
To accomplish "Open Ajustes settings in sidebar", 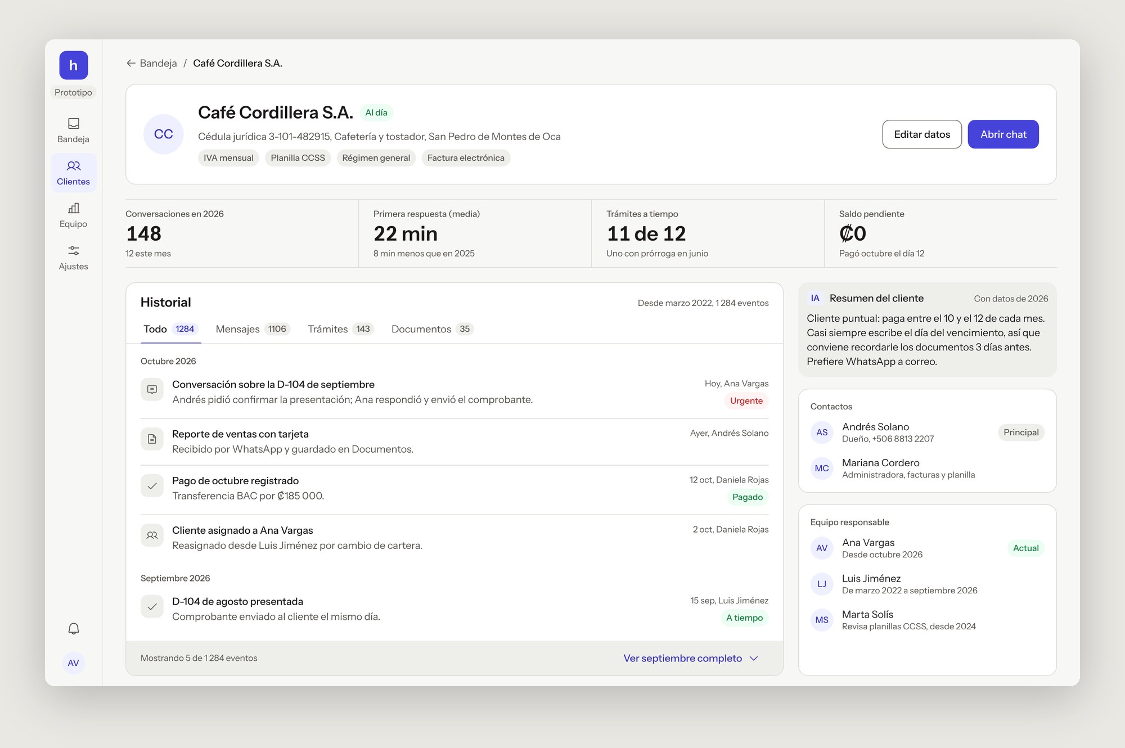I will [x=74, y=258].
